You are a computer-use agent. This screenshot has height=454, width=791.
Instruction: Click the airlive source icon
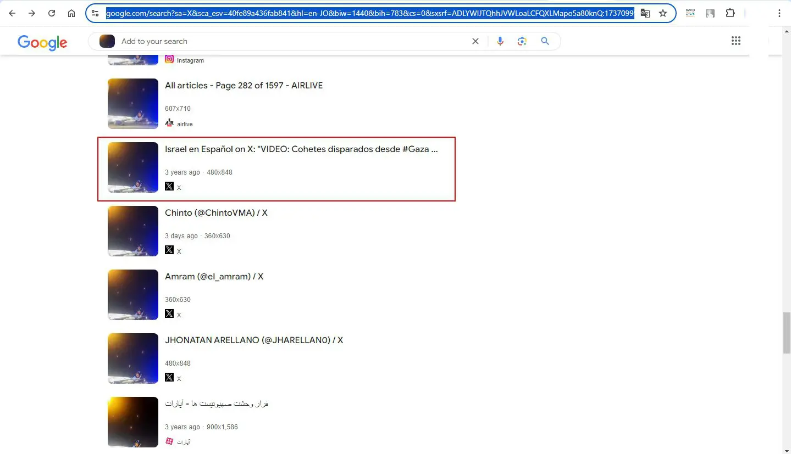coord(169,123)
